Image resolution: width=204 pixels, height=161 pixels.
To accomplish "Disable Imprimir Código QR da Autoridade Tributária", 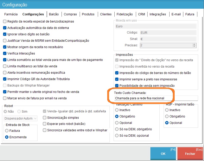I will 5,79.
